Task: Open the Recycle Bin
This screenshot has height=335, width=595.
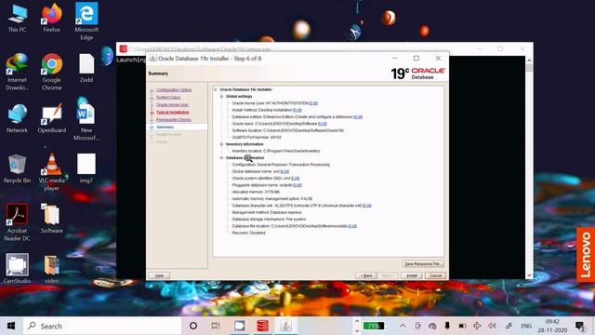Action: (x=17, y=169)
